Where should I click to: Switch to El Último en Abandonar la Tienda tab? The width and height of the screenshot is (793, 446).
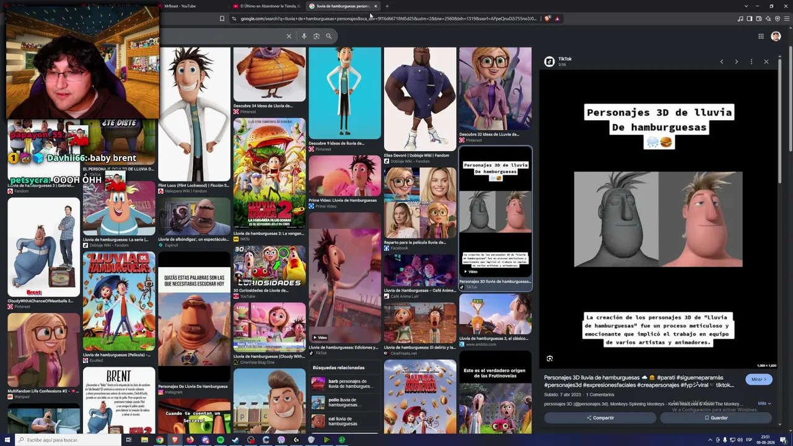[267, 6]
